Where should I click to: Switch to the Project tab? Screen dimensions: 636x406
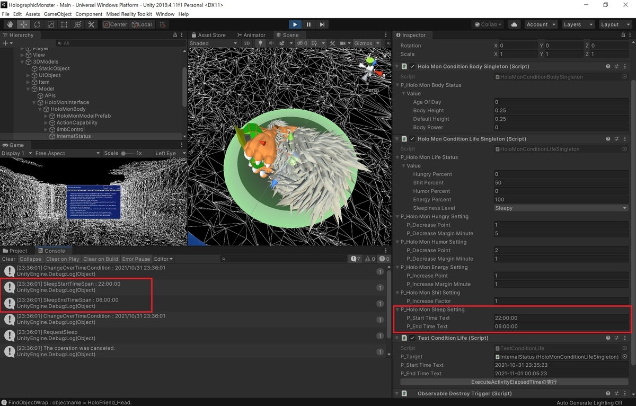click(x=15, y=251)
